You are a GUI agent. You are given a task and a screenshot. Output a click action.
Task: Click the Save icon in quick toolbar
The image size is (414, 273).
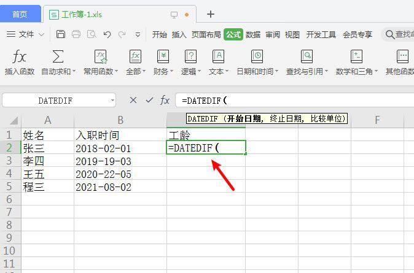tap(60, 34)
